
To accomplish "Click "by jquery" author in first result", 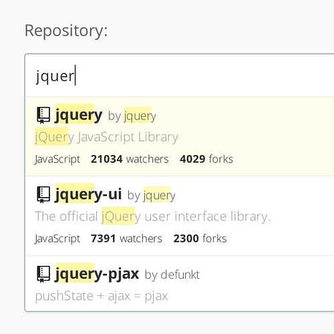I will point(132,116).
